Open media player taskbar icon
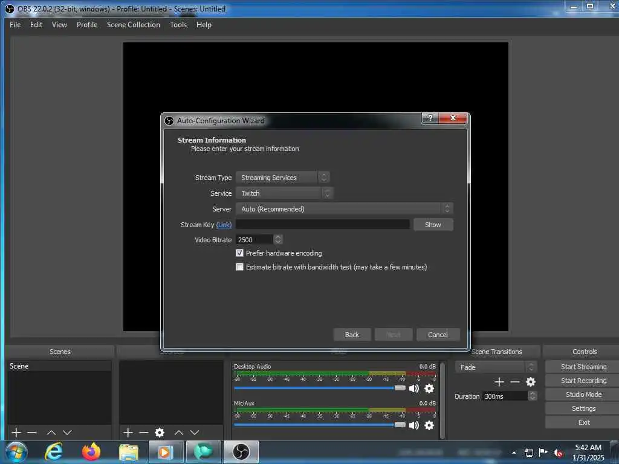The height and width of the screenshot is (464, 619). [166, 452]
